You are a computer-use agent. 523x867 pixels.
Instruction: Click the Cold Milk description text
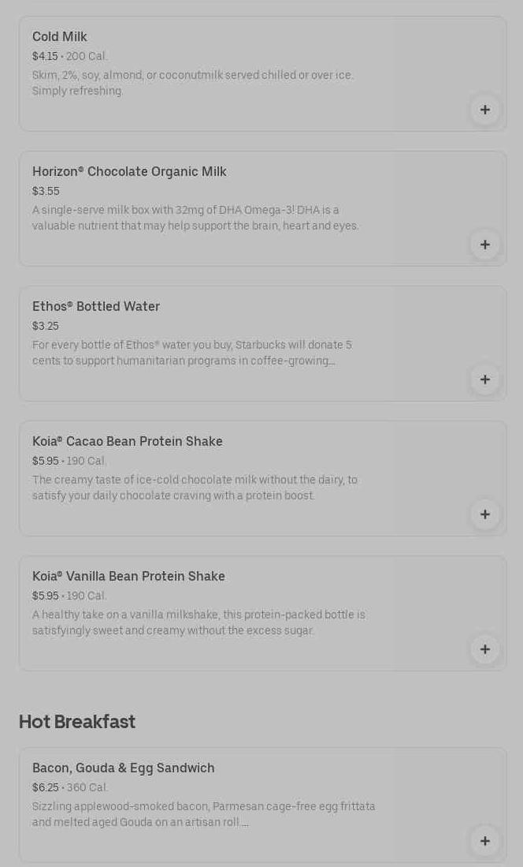coord(193,83)
